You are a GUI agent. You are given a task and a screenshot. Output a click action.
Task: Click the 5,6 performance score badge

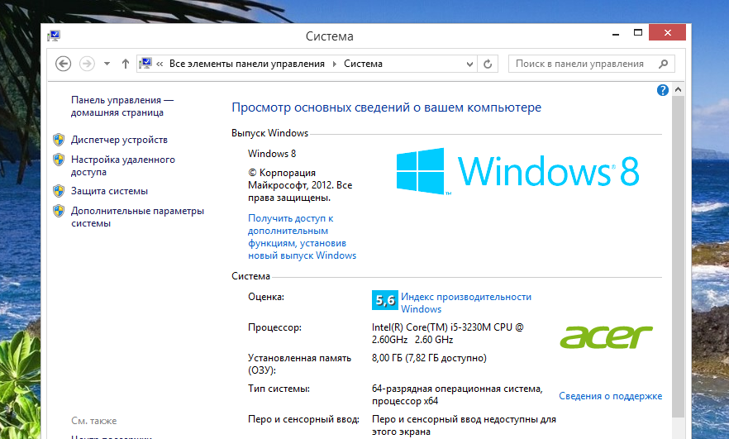tap(385, 300)
